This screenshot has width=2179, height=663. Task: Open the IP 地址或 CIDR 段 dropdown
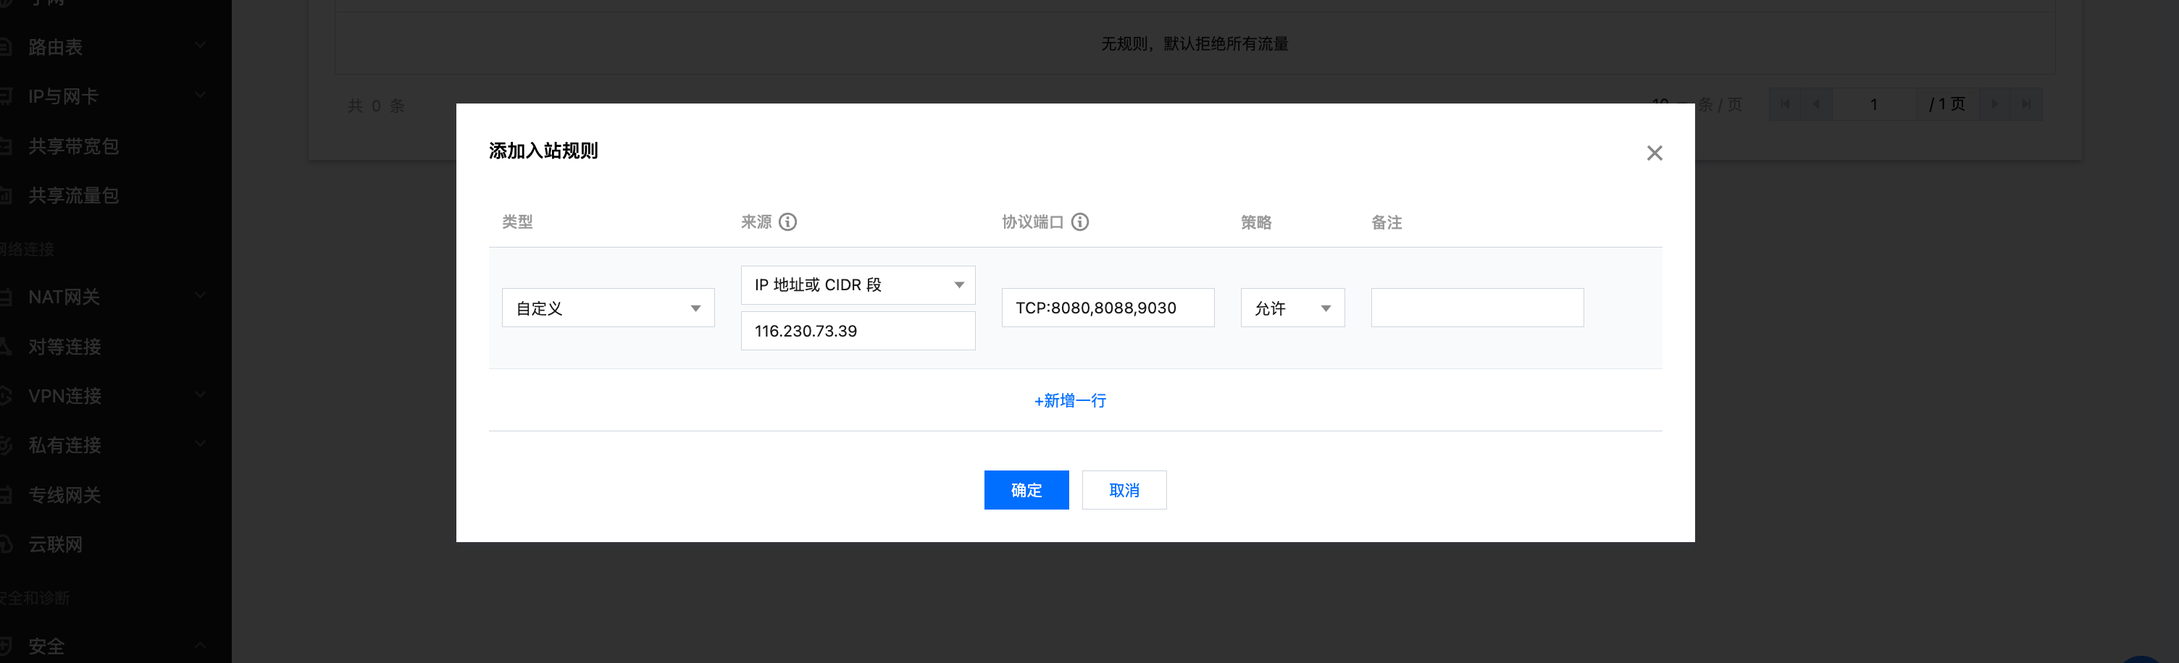[x=858, y=285]
